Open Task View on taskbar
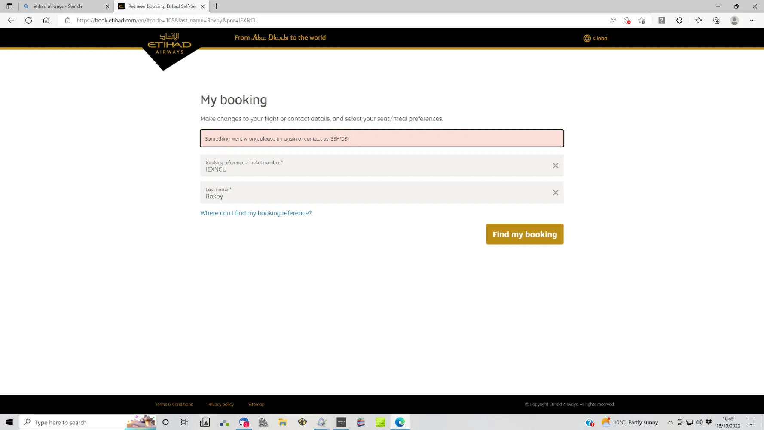 click(185, 422)
